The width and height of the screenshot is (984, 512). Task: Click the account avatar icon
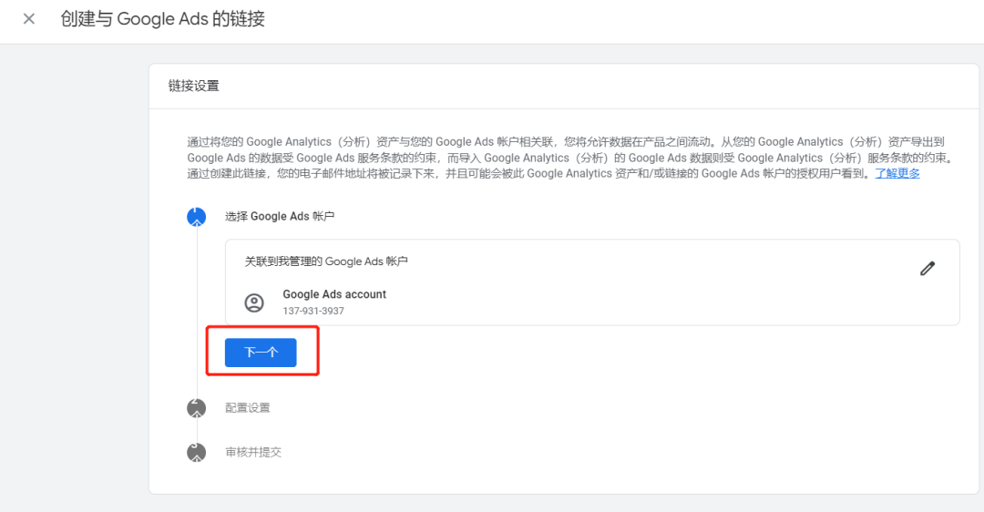tap(254, 302)
